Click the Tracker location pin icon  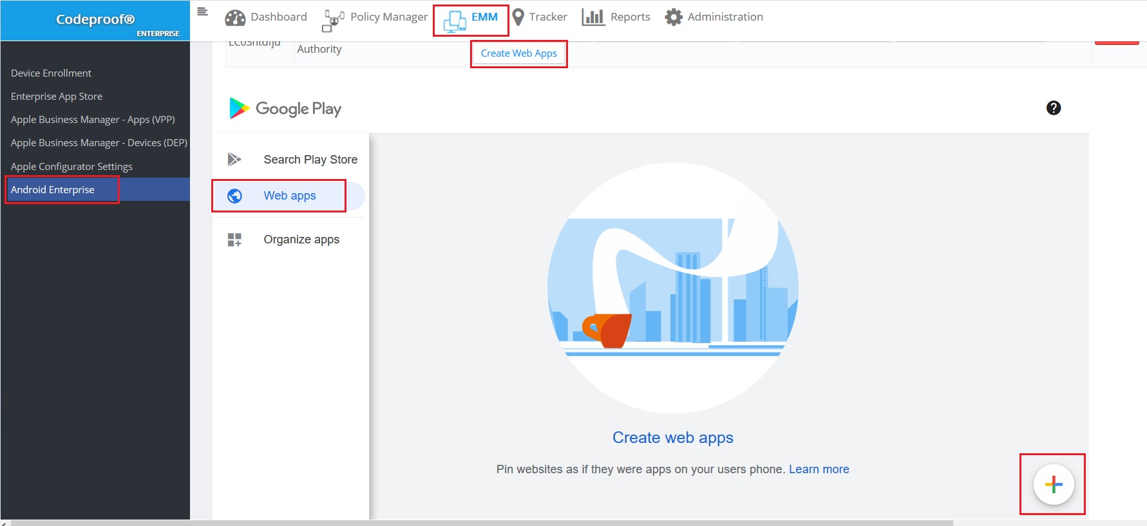518,17
